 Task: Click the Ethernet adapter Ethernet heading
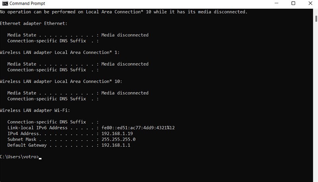[x=34, y=23]
